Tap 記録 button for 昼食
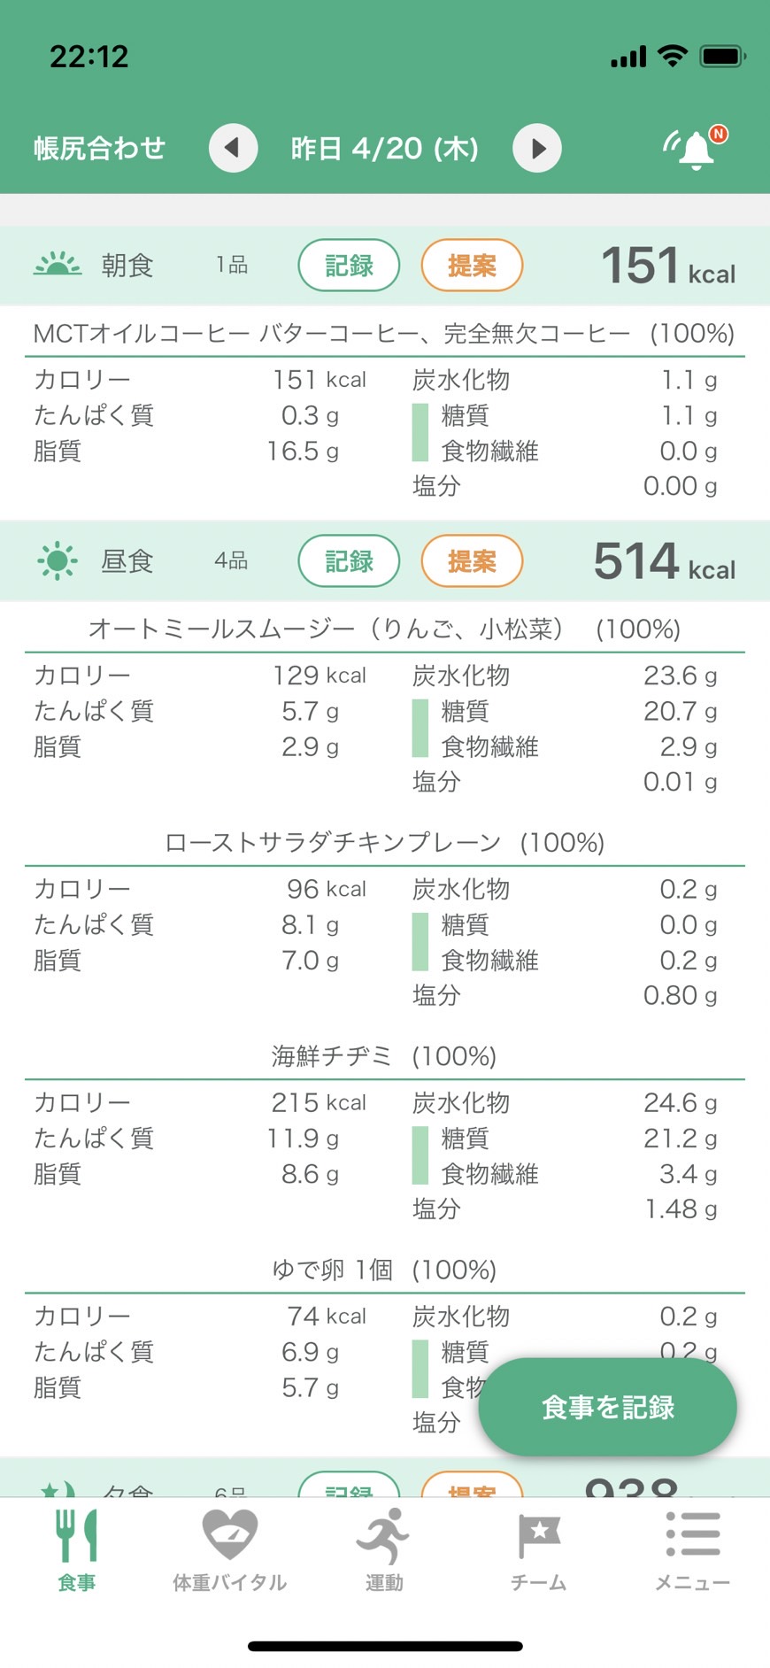 (349, 560)
